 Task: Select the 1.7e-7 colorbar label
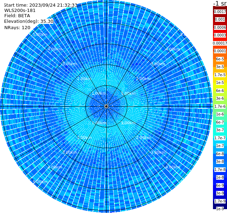220,138
